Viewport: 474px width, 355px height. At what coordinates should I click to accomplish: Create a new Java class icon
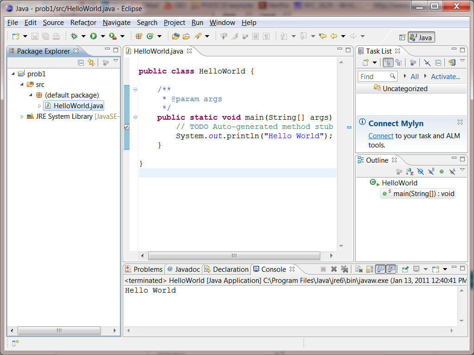click(x=150, y=36)
